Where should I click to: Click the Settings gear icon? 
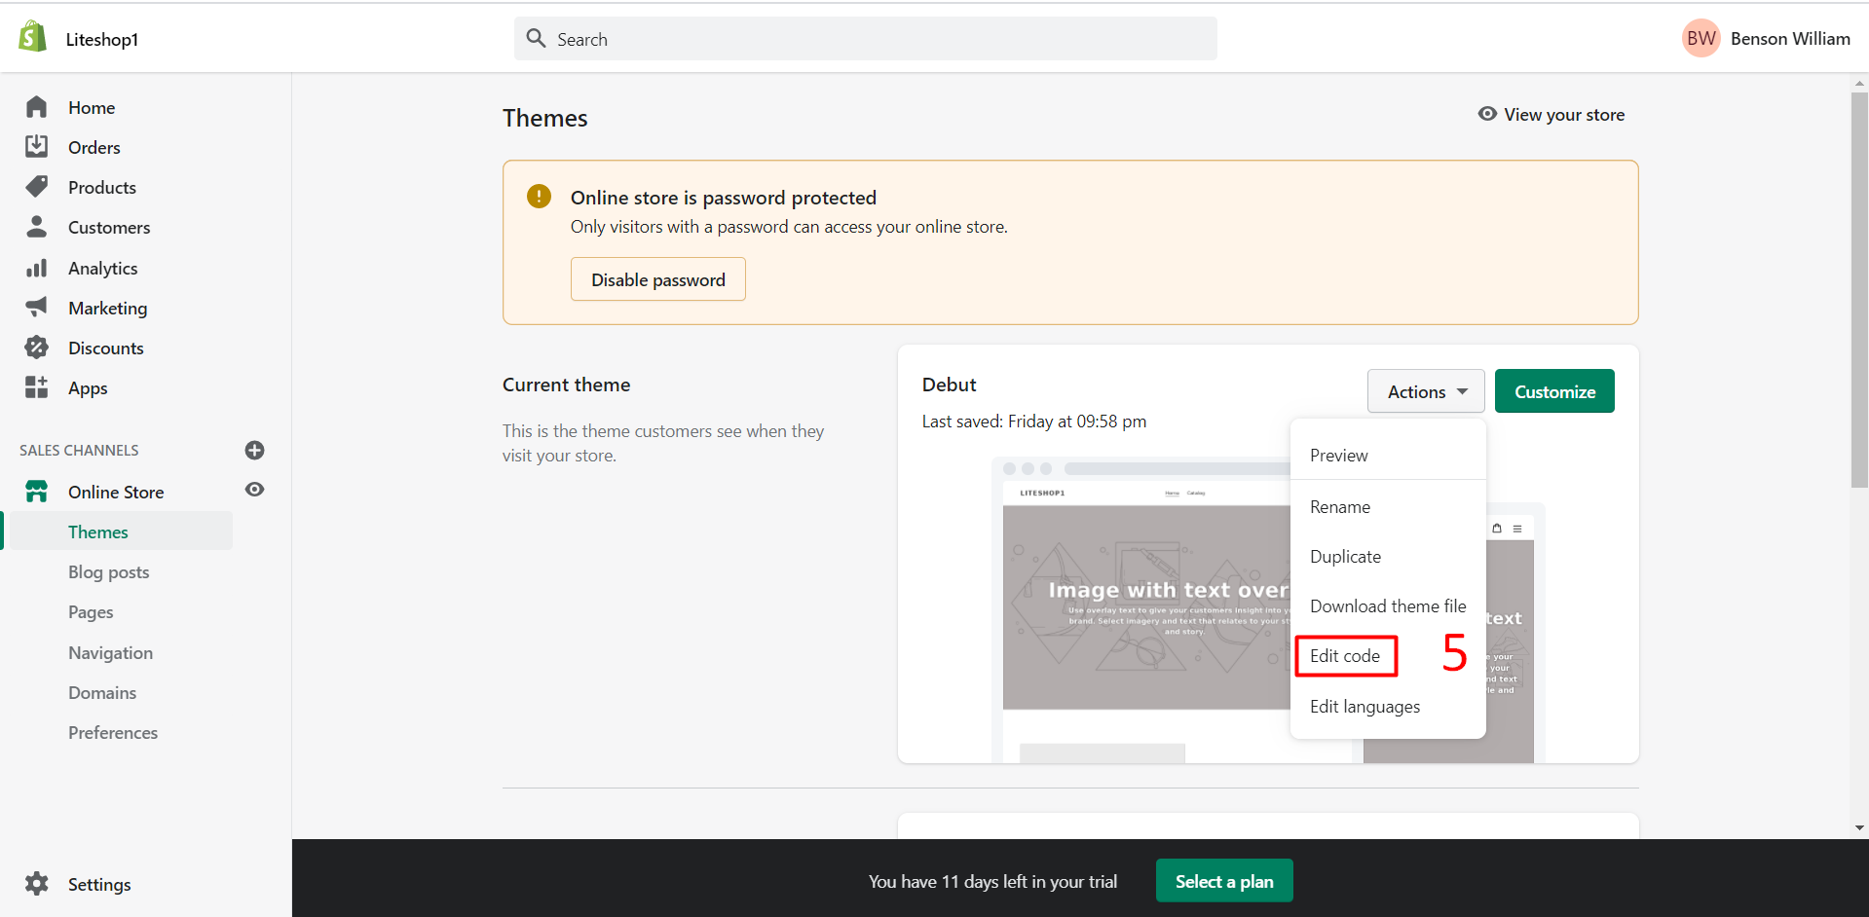(37, 884)
